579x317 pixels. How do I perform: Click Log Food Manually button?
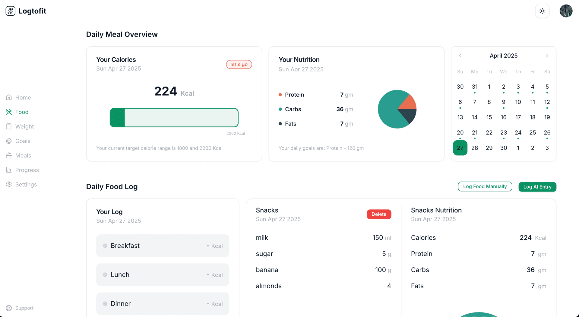485,186
